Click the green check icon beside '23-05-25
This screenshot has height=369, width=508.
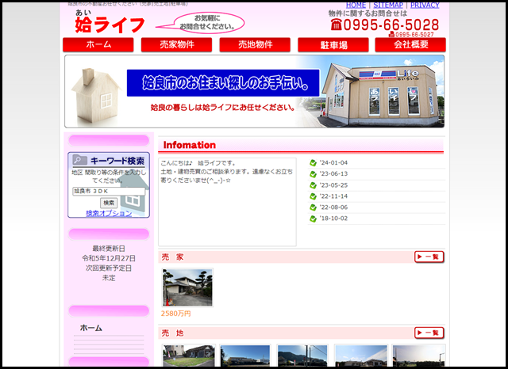[313, 185]
